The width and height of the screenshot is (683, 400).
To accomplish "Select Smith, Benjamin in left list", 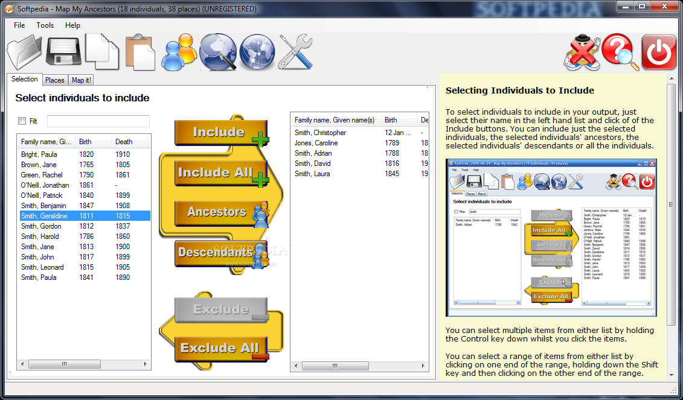I will click(x=85, y=206).
